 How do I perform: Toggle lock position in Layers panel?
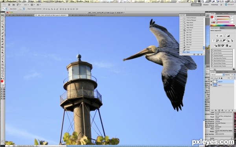(x=219, y=78)
